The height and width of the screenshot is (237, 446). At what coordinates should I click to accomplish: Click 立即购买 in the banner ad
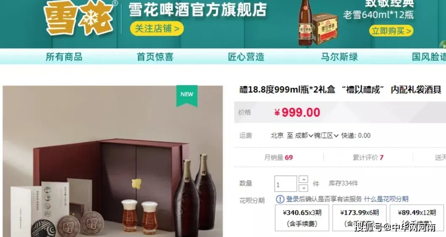pyautogui.click(x=391, y=31)
